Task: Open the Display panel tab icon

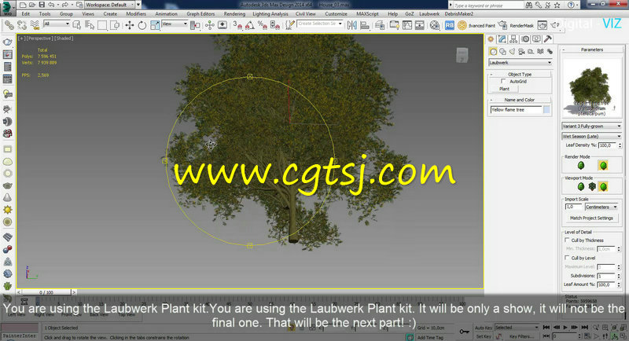Action: click(536, 38)
